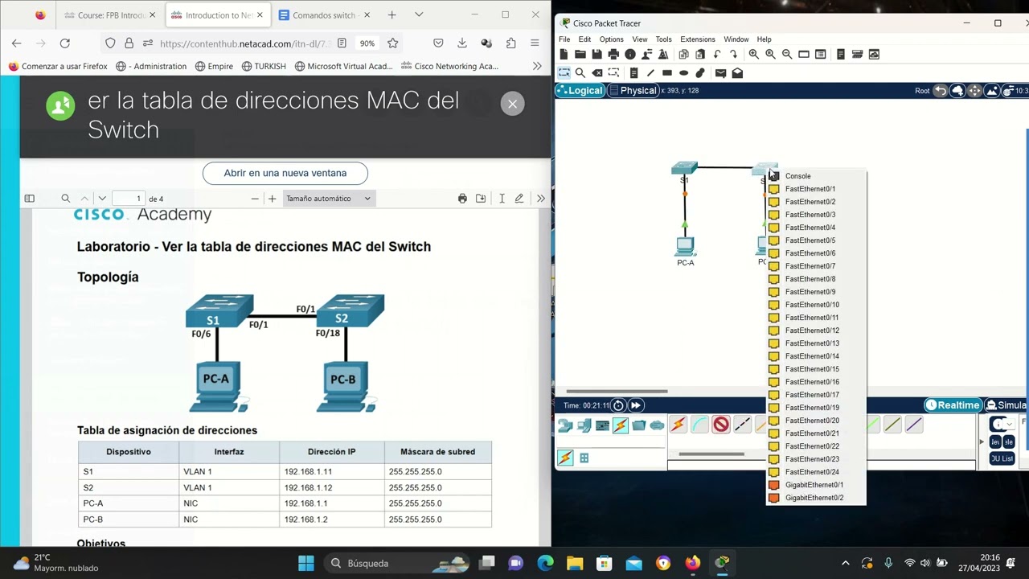Viewport: 1029px width, 579px height.
Task: Close the lab title overlay with X
Action: coord(512,104)
